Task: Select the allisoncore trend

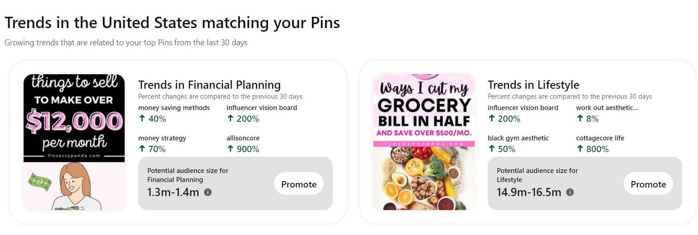Action: coord(243,138)
